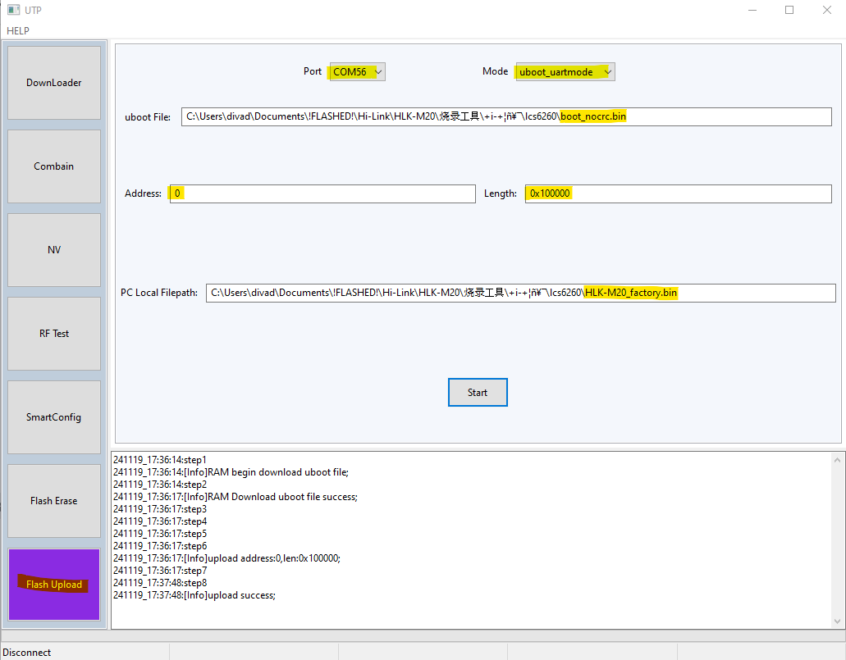Open the NV section
Image resolution: width=846 pixels, height=660 pixels.
pos(54,250)
